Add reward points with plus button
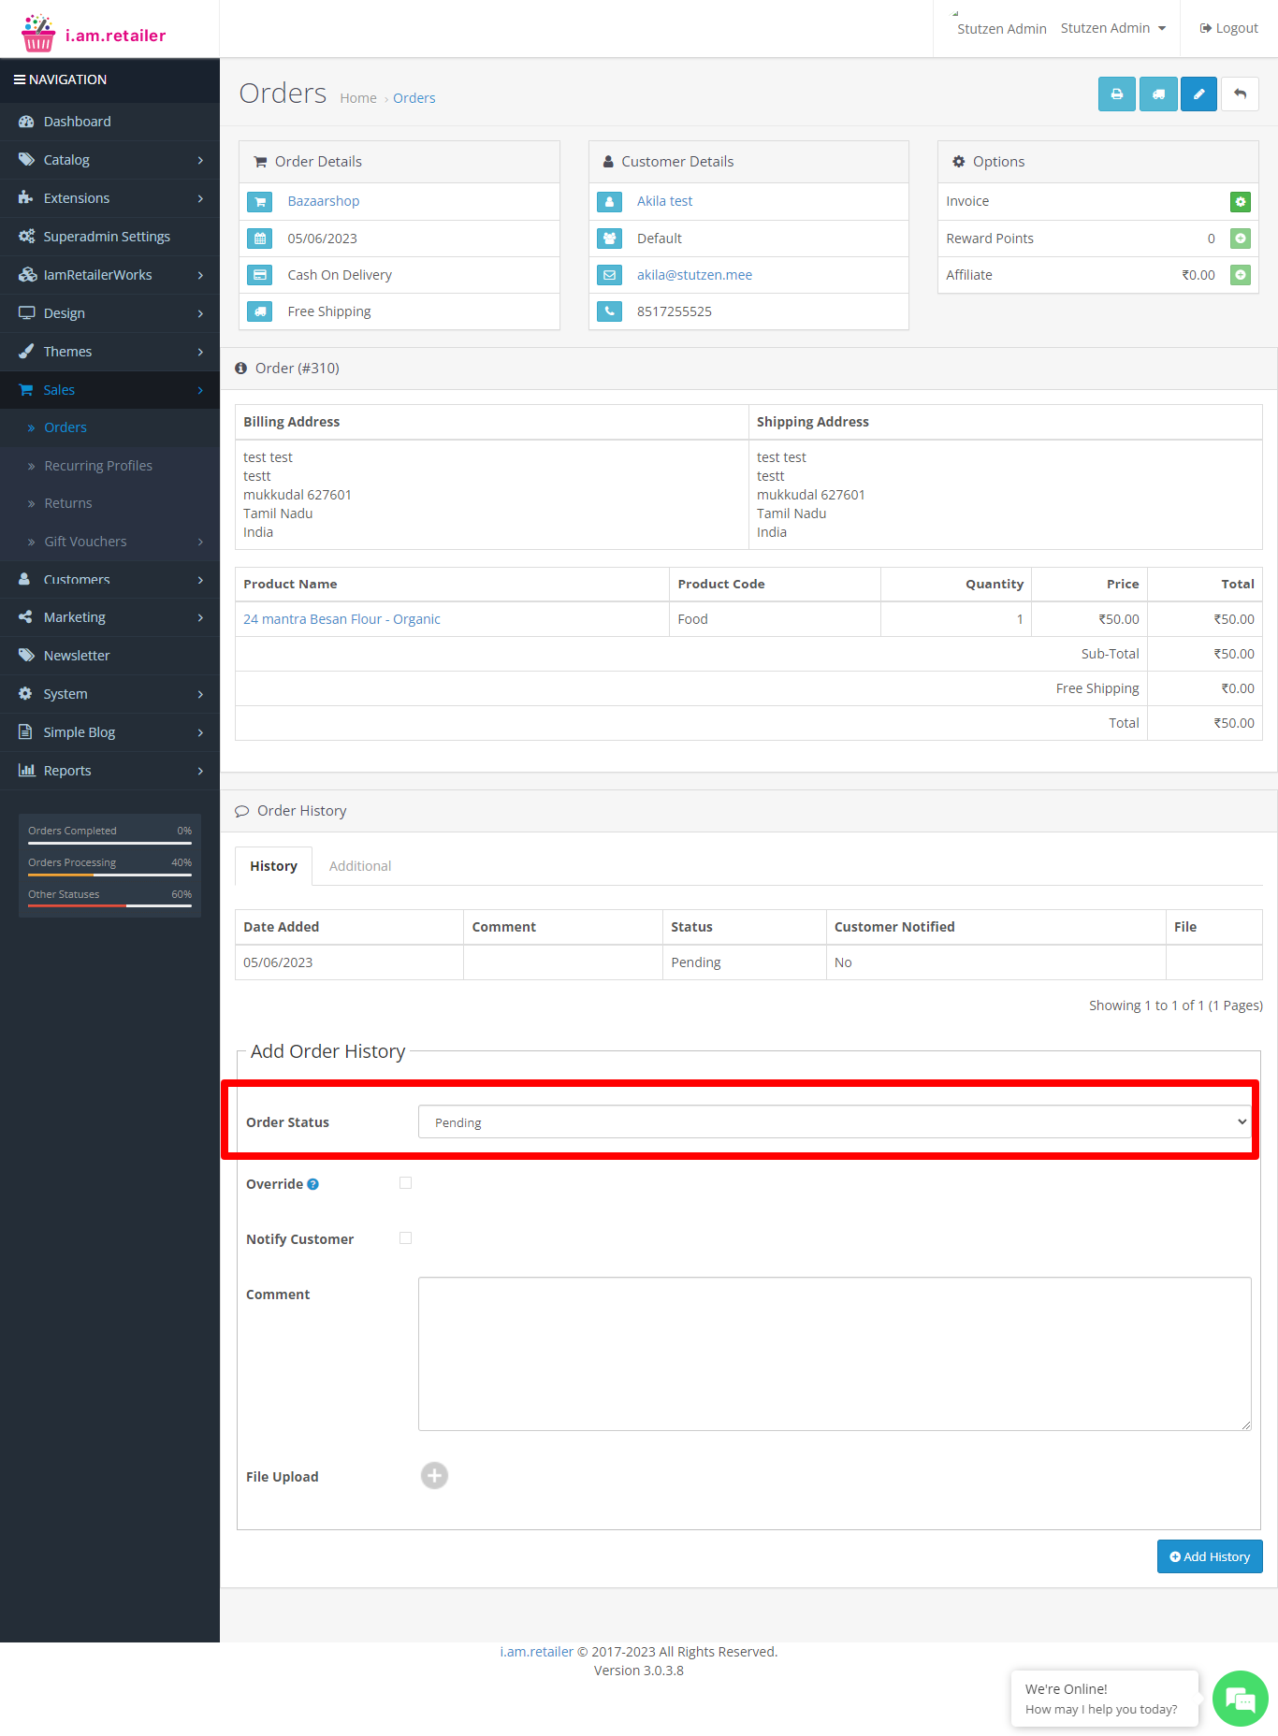Image resolution: width=1278 pixels, height=1736 pixels. pyautogui.click(x=1240, y=239)
